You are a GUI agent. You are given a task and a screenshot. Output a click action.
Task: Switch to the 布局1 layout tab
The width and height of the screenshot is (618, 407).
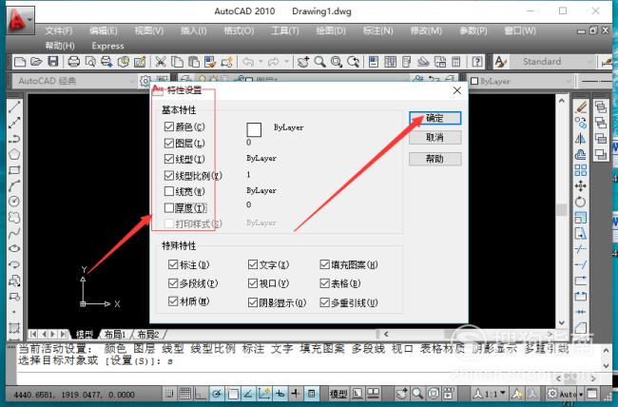[115, 335]
